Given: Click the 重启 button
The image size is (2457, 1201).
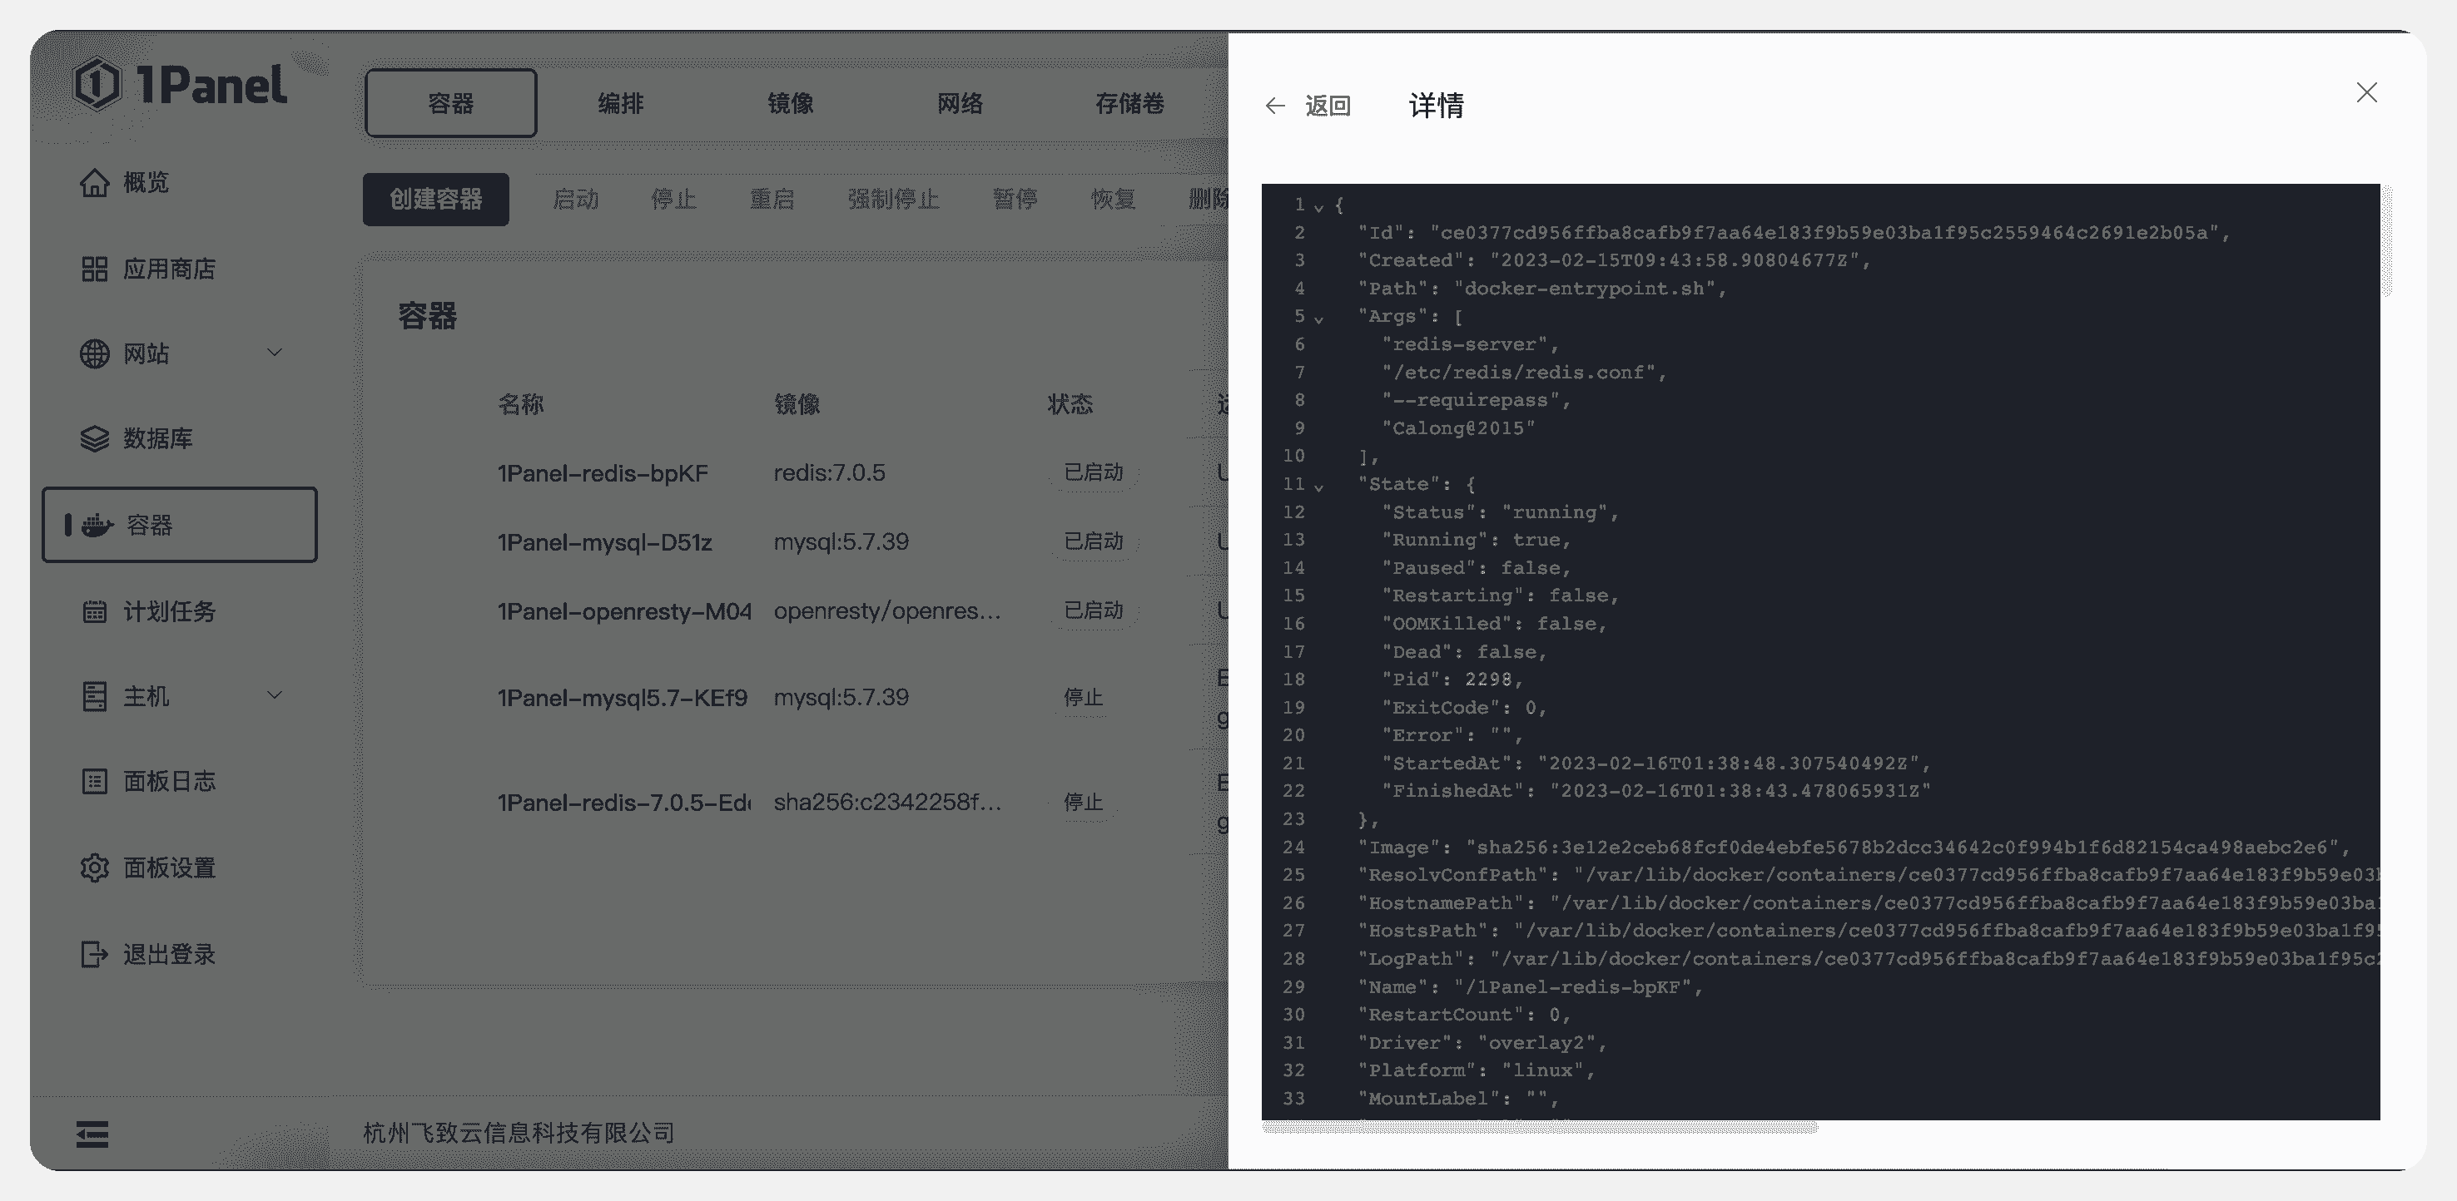Looking at the screenshot, I should pos(772,200).
